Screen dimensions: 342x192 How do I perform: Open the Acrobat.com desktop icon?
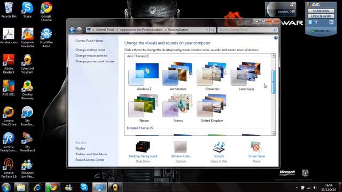(9, 36)
